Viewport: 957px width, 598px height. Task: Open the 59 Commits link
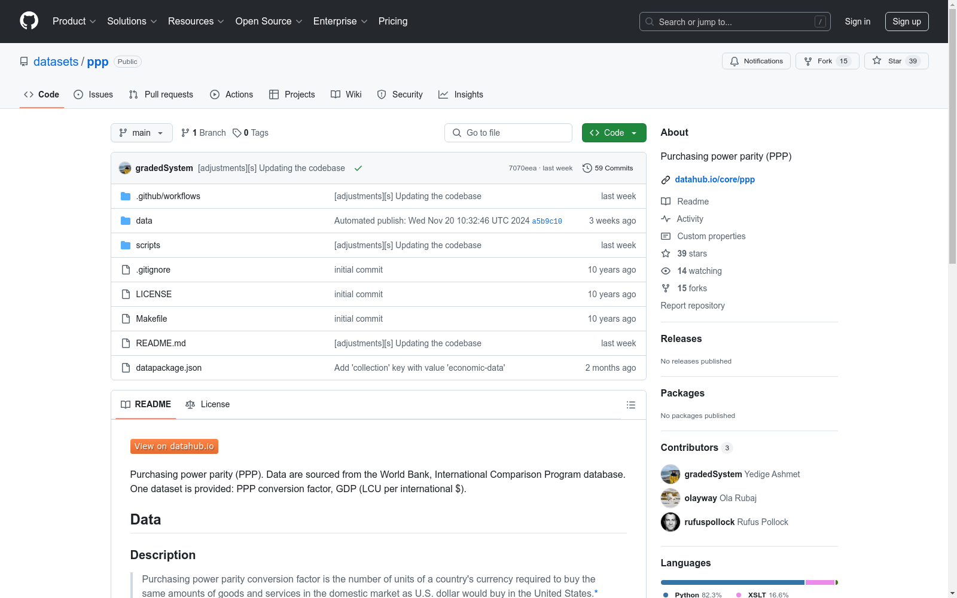(x=608, y=168)
